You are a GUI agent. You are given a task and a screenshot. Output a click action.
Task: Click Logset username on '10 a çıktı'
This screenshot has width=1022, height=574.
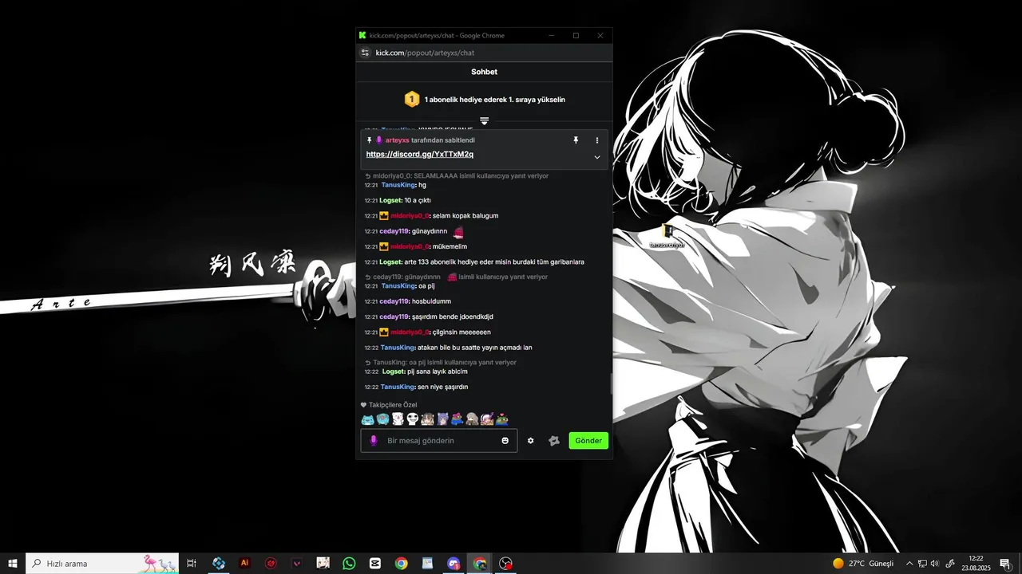(x=390, y=200)
